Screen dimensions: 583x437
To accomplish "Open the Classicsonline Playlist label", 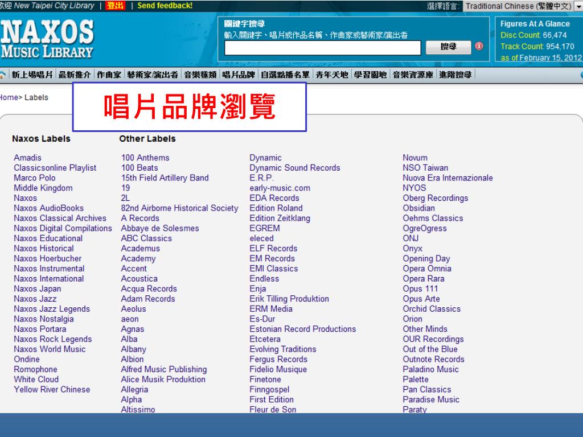I will 55,168.
